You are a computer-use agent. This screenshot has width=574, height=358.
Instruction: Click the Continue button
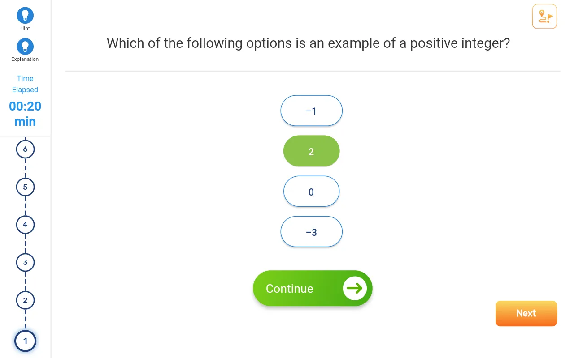313,288
